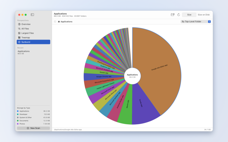
Task: Switch to Size view
Action: [189, 15]
